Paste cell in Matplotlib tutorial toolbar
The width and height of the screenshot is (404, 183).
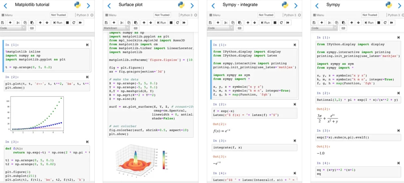click(32, 23)
